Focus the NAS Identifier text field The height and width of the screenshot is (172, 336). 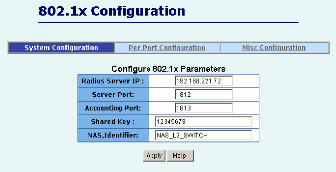pyautogui.click(x=203, y=135)
